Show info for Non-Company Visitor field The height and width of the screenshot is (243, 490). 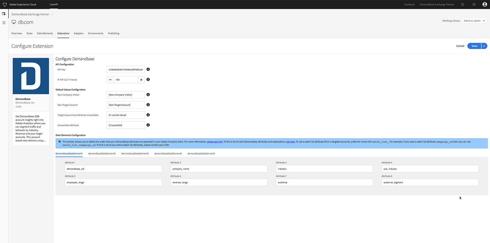pyautogui.click(x=148, y=95)
